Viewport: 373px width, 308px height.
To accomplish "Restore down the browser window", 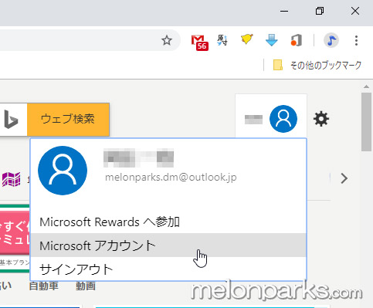I will 320,11.
